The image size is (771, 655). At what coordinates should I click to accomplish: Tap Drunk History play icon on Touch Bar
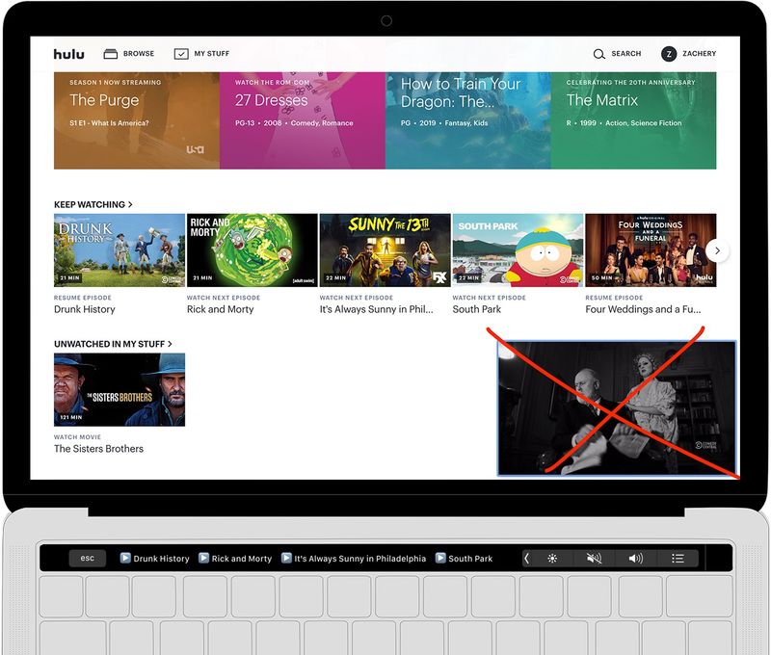(125, 558)
